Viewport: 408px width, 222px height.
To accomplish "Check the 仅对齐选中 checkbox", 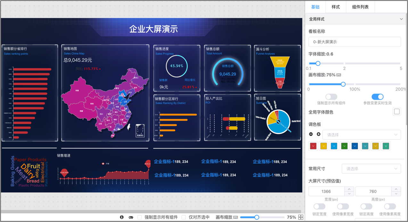I will tap(184, 217).
